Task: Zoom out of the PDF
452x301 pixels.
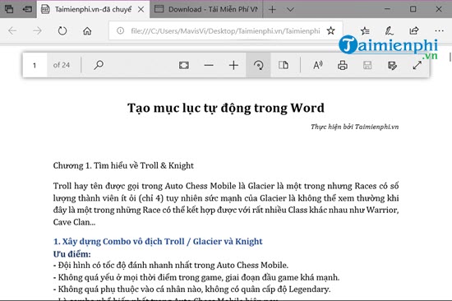Action: pyautogui.click(x=209, y=65)
